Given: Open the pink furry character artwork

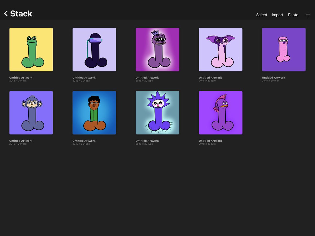Looking at the screenshot, I should (x=284, y=49).
